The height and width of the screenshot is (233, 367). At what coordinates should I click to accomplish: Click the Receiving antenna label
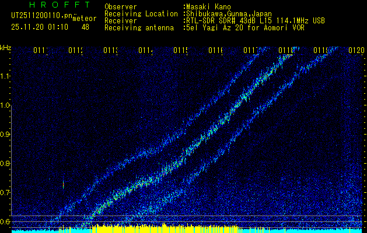139,28
